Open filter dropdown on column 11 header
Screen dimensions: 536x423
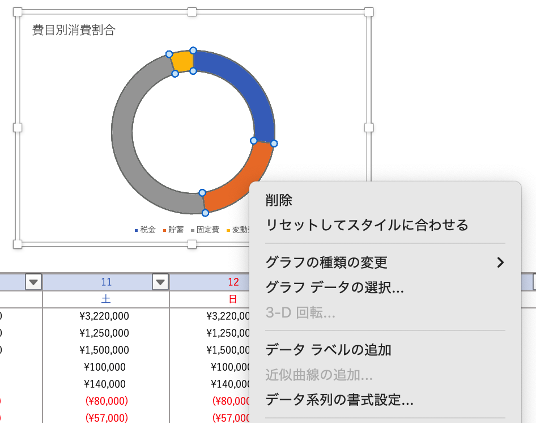[x=160, y=282]
